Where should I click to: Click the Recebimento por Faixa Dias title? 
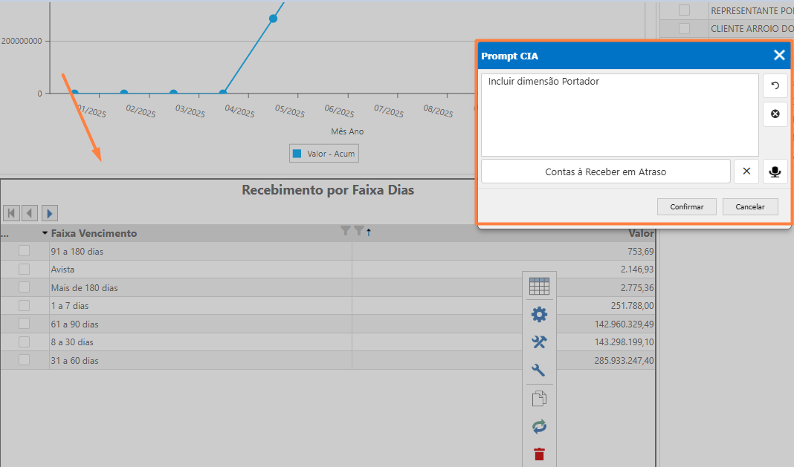click(328, 190)
